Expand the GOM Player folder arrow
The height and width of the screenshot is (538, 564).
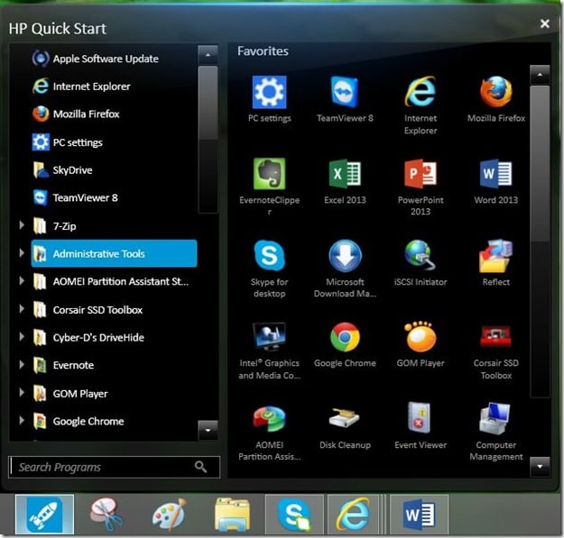click(x=22, y=393)
